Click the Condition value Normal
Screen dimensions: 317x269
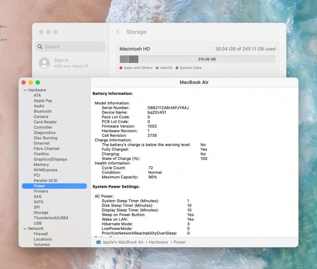[x=155, y=172]
